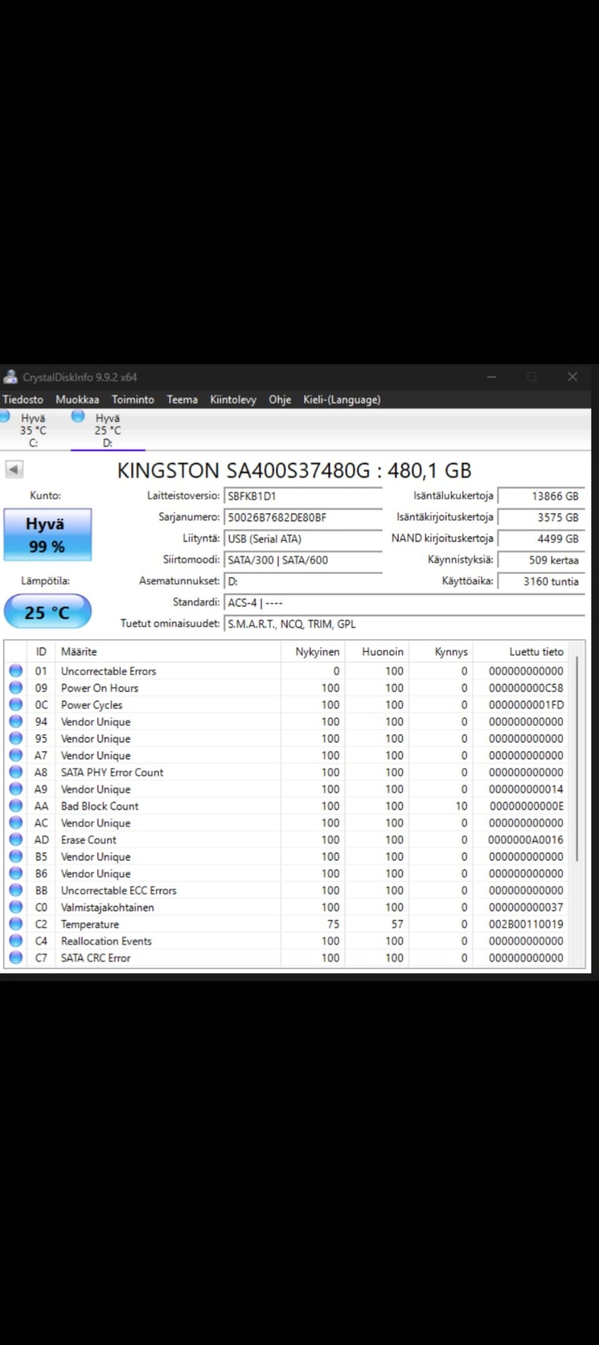Click status circle for SATA CRC Error

pos(16,957)
